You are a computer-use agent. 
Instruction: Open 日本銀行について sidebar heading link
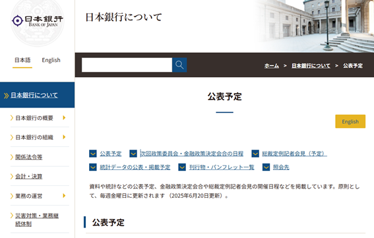(x=34, y=96)
